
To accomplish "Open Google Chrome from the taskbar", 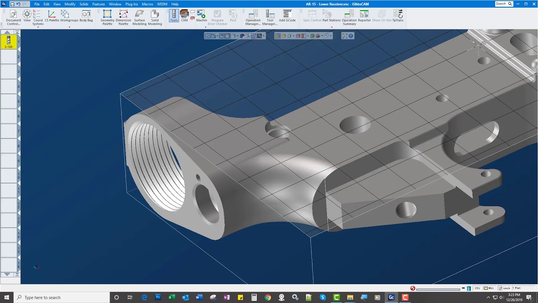I will (268, 298).
